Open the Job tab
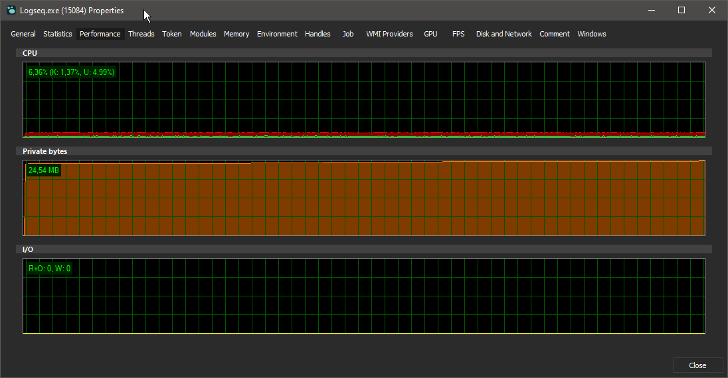The height and width of the screenshot is (378, 728). 348,34
